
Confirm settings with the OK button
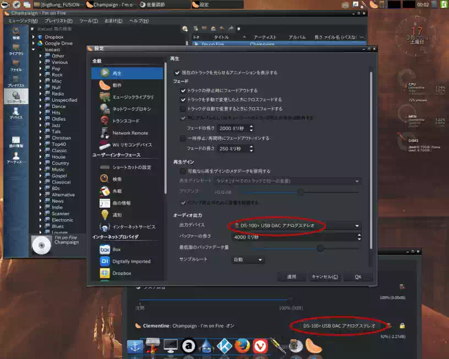click(358, 277)
